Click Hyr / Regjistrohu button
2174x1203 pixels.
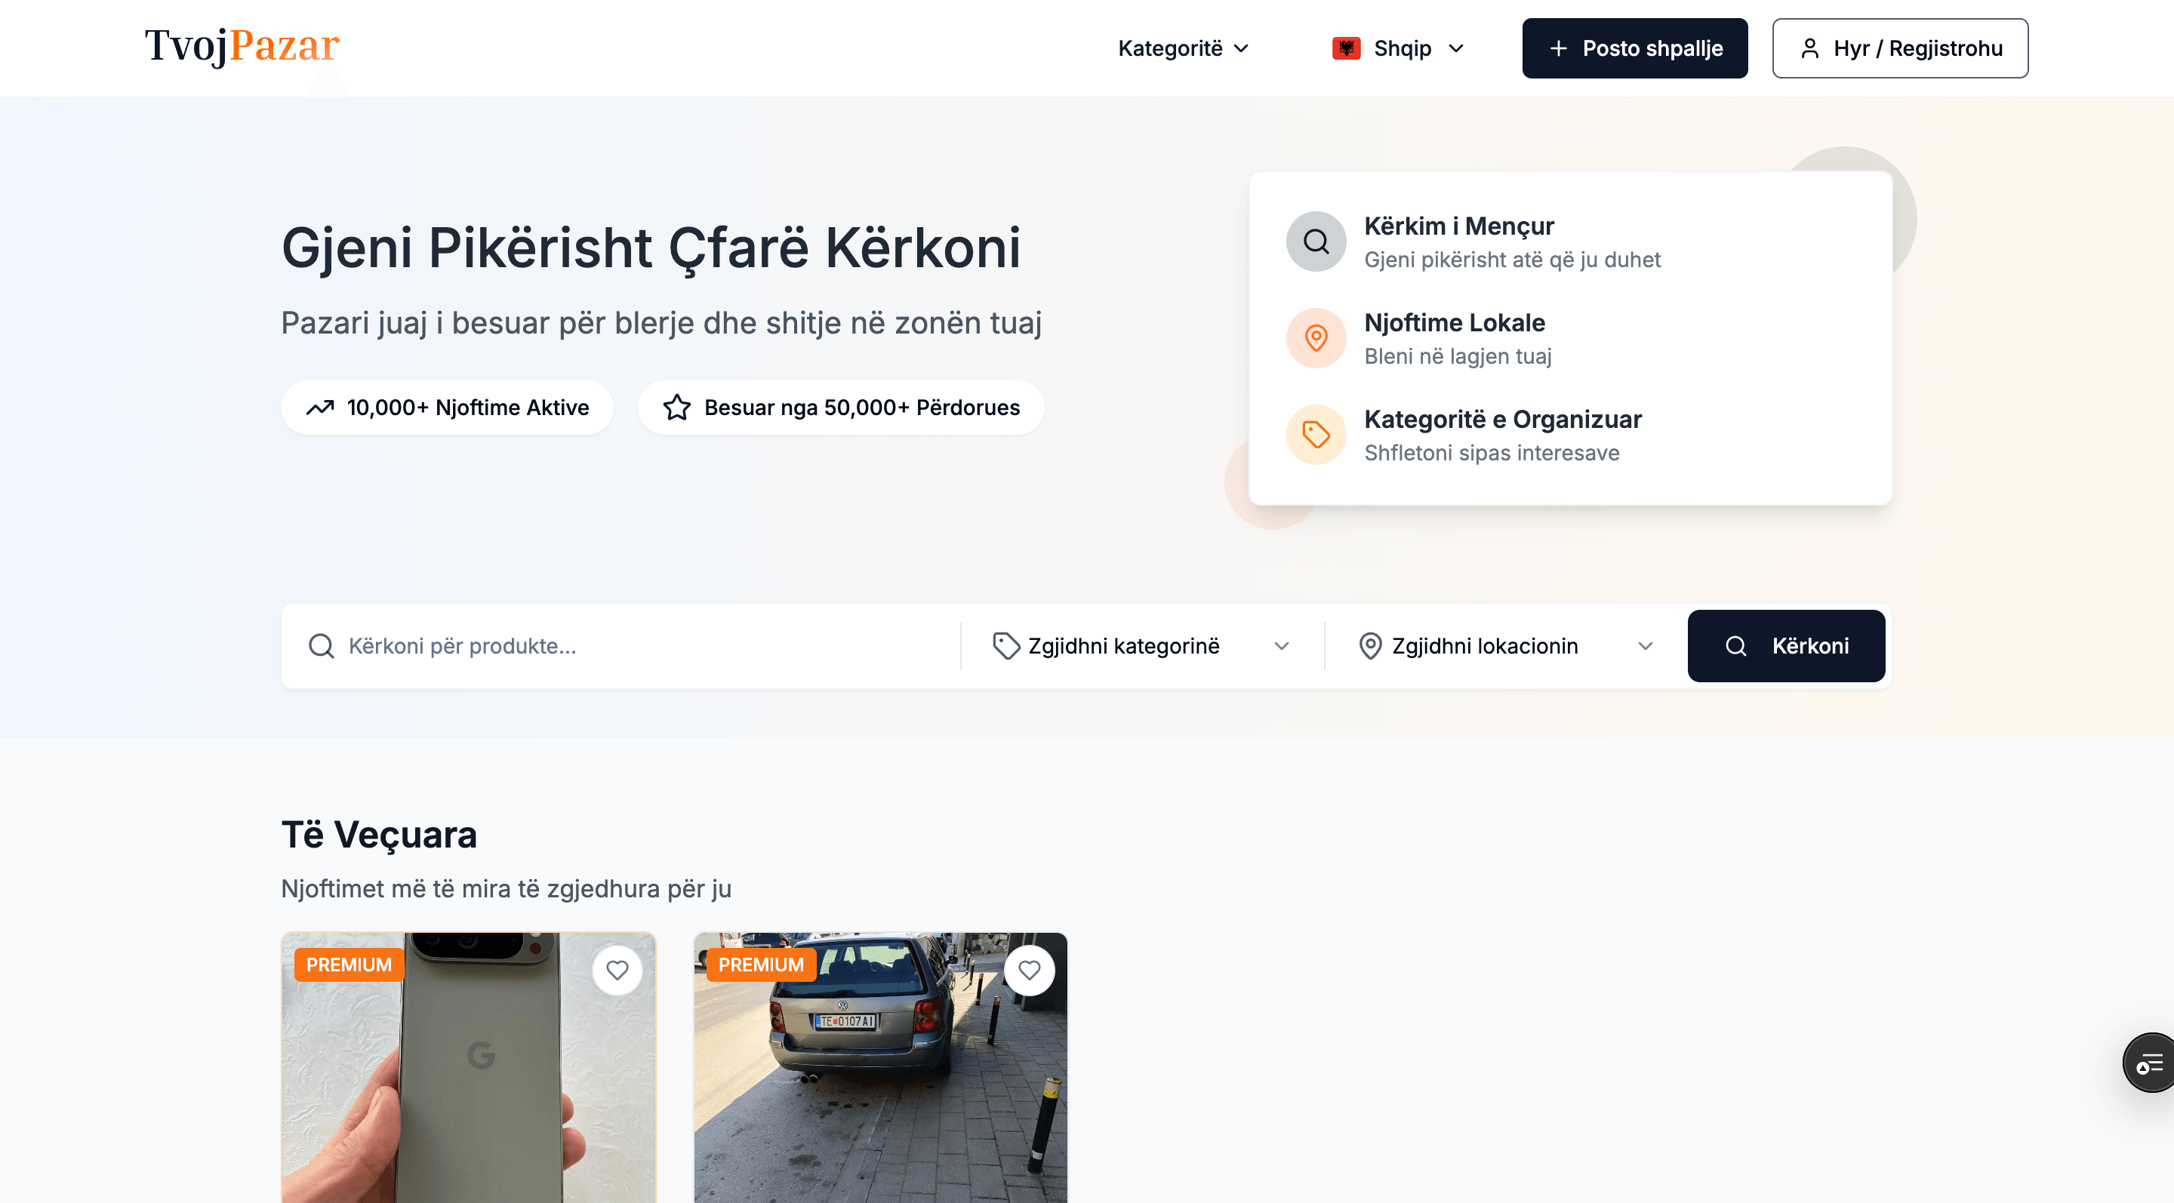[x=1899, y=48]
